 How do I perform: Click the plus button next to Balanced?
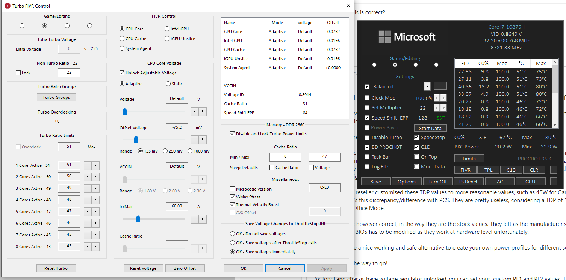[440, 86]
